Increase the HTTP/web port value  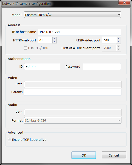[54, 39]
